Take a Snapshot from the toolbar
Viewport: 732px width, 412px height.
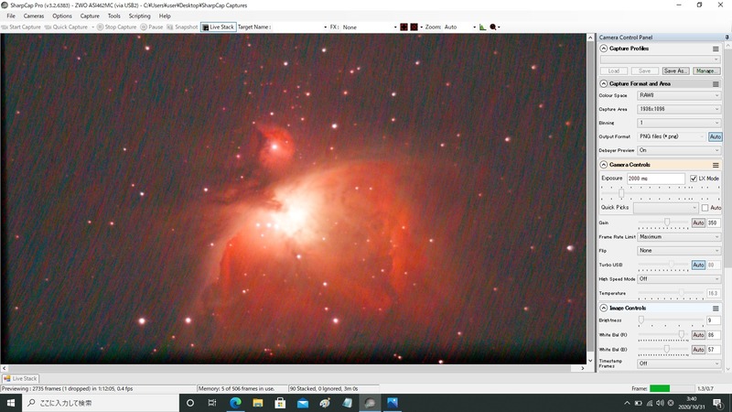(182, 27)
